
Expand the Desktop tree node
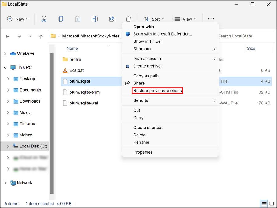tap(8, 79)
